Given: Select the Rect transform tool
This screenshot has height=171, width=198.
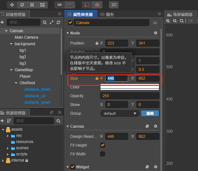Looking at the screenshot, I should (x=42, y=5).
